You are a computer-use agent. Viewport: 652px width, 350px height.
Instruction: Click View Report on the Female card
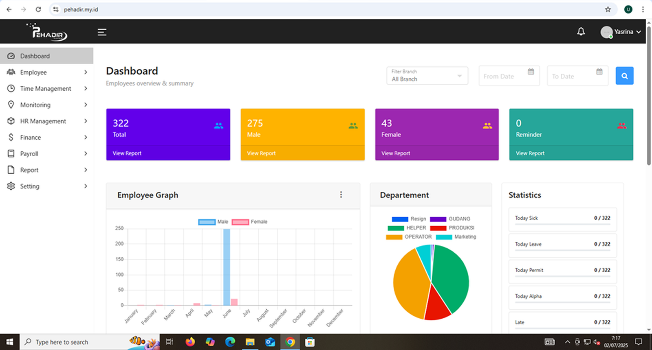coord(396,153)
